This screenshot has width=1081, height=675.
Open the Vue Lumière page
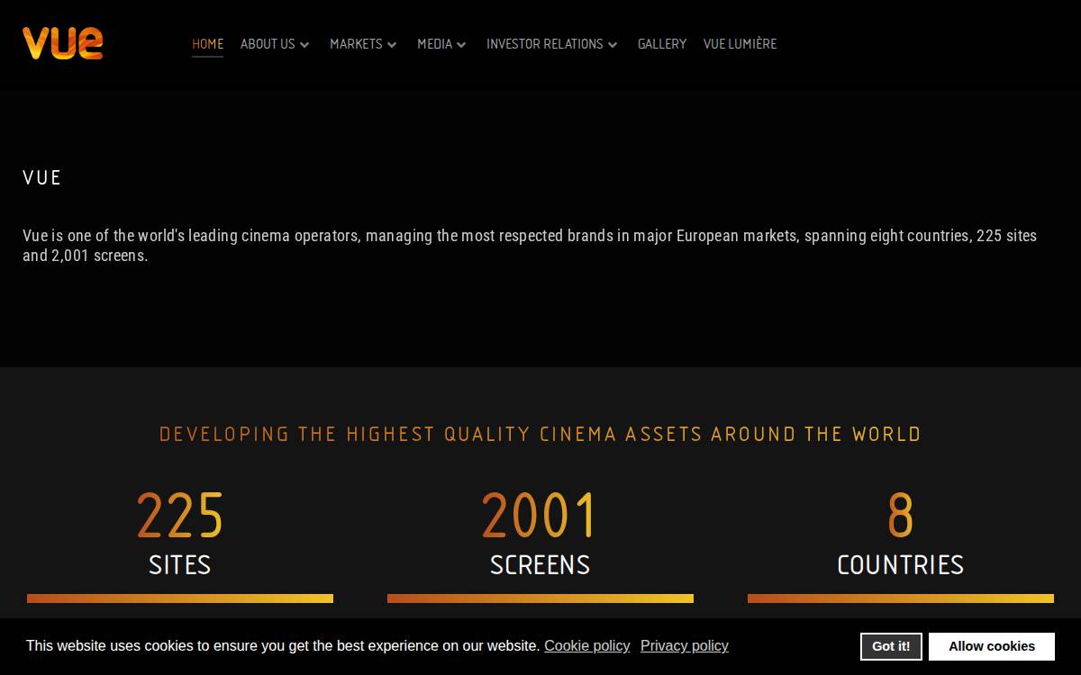[740, 44]
